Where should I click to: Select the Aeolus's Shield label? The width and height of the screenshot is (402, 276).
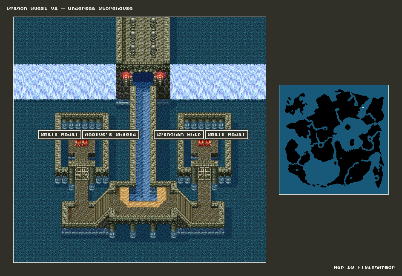point(110,135)
